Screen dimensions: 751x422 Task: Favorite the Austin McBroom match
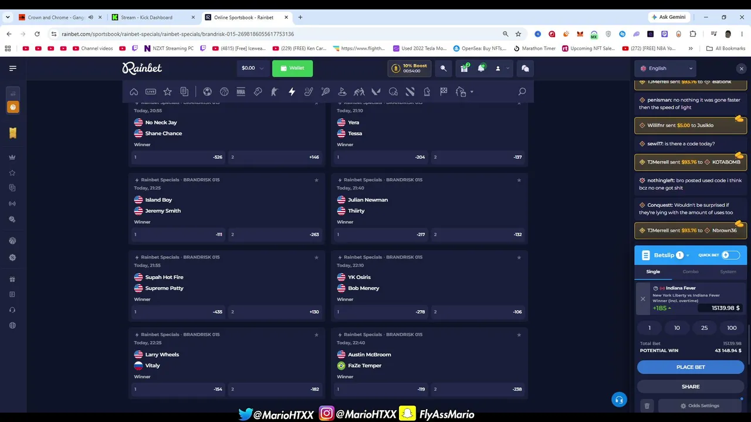pyautogui.click(x=519, y=335)
